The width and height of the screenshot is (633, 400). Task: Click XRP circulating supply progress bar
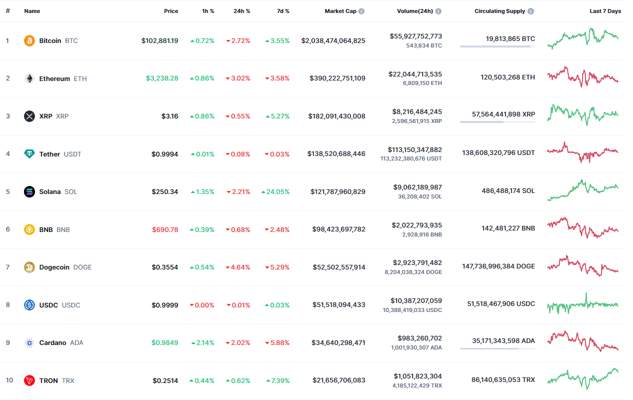pos(498,122)
